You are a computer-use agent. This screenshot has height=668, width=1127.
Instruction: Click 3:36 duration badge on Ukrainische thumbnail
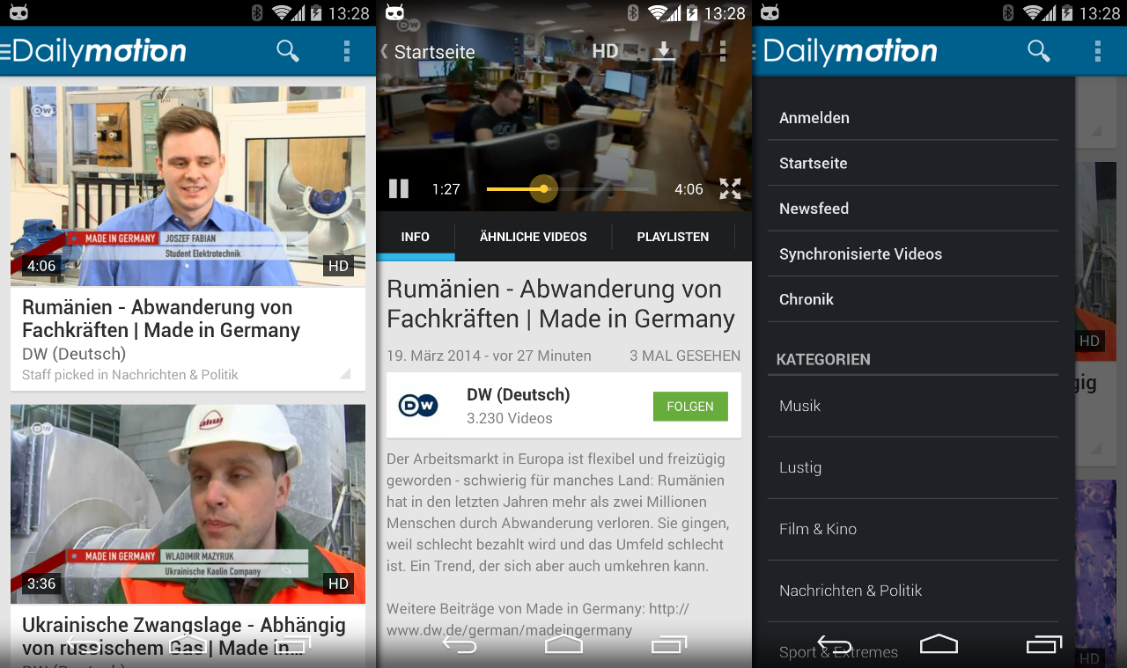pos(41,584)
